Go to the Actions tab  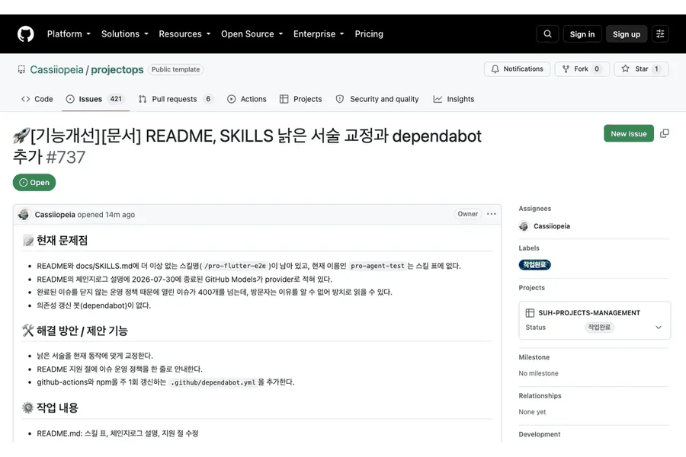point(247,99)
